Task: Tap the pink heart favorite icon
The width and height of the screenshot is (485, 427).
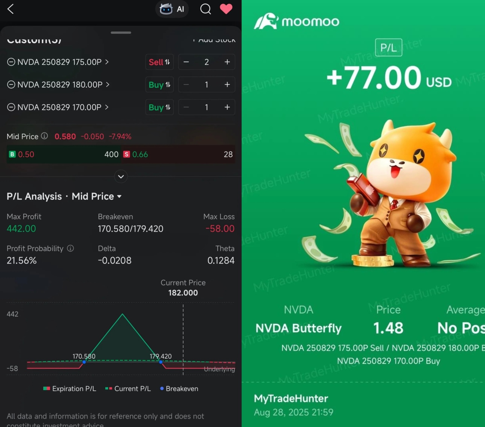Action: pyautogui.click(x=226, y=9)
